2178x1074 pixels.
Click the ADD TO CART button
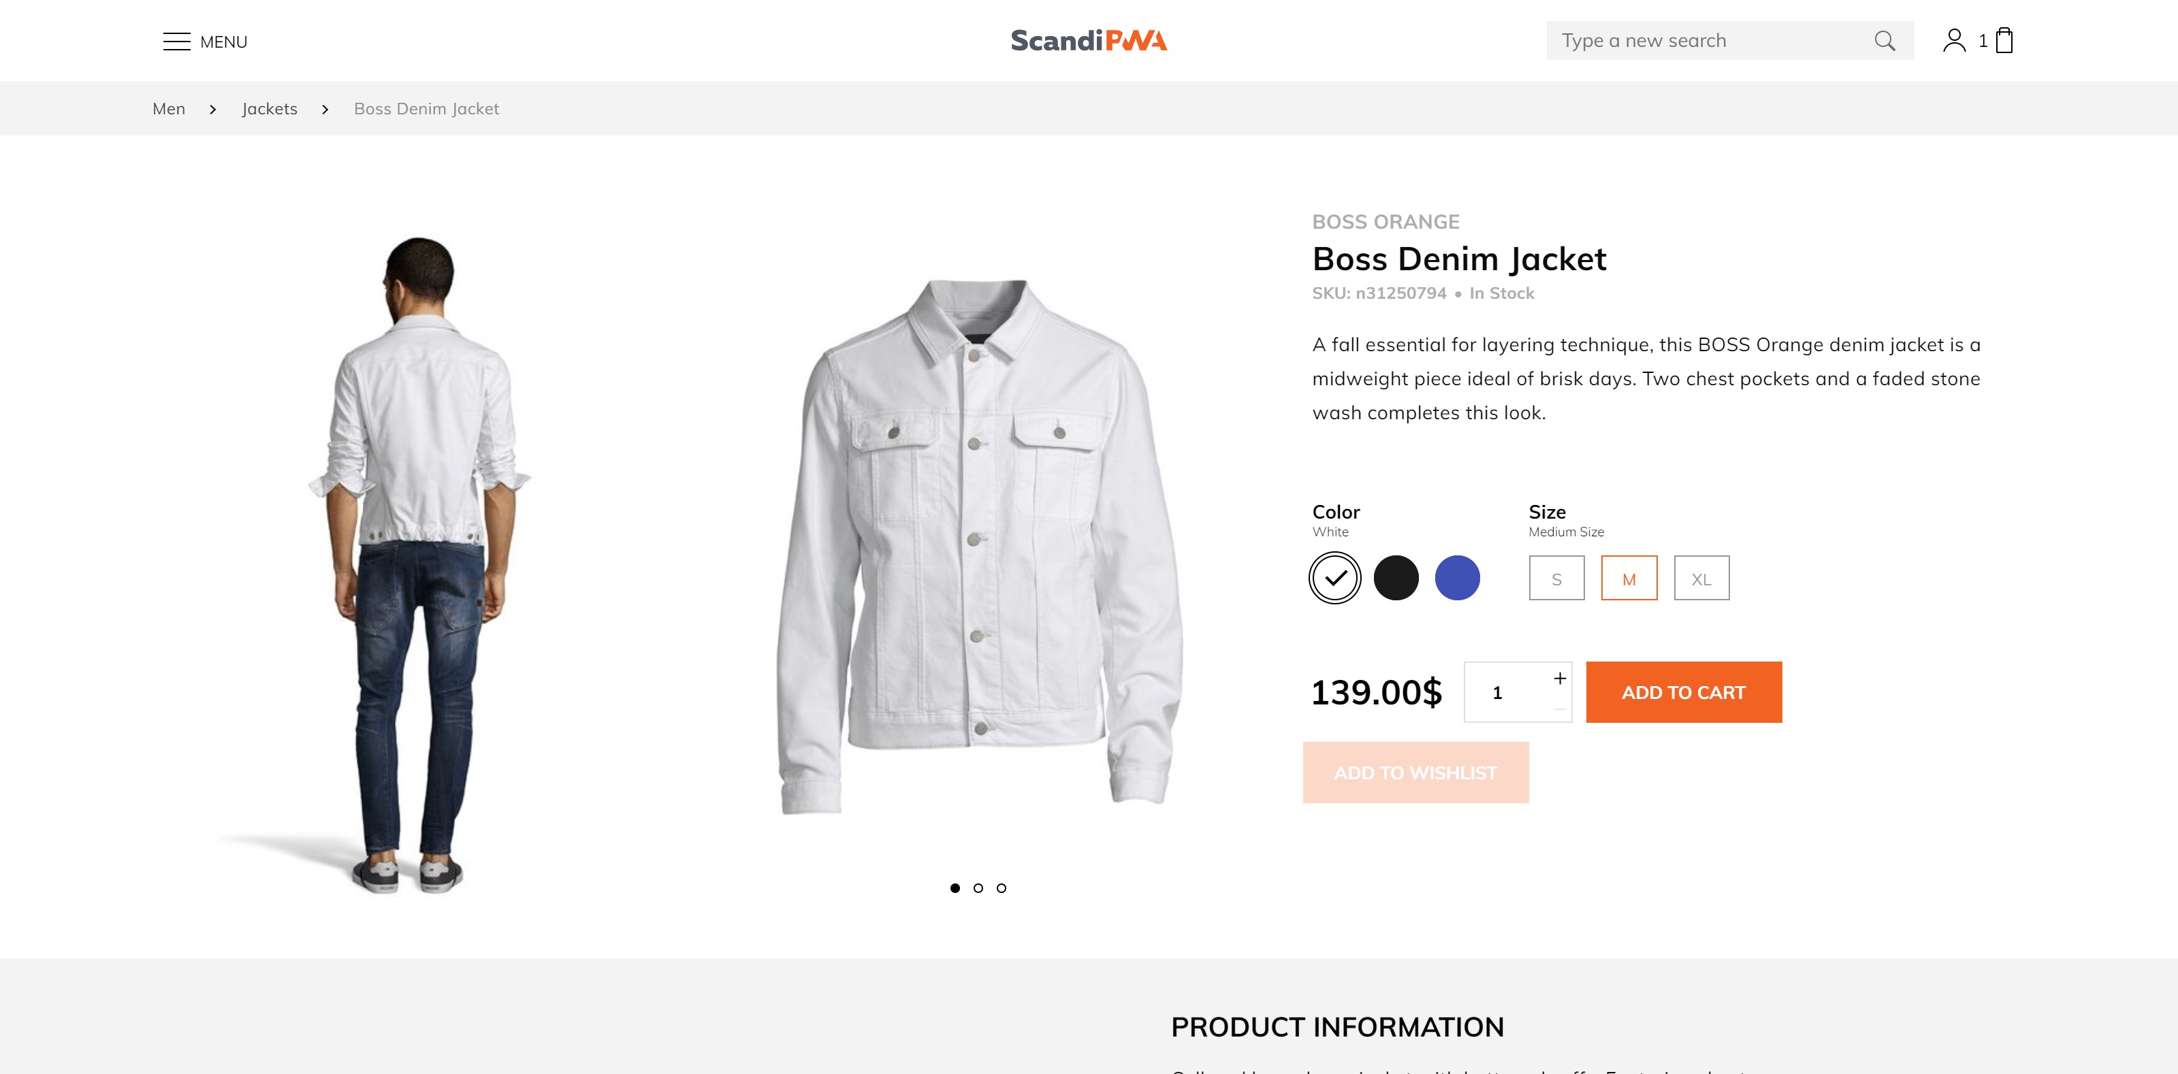(x=1684, y=692)
